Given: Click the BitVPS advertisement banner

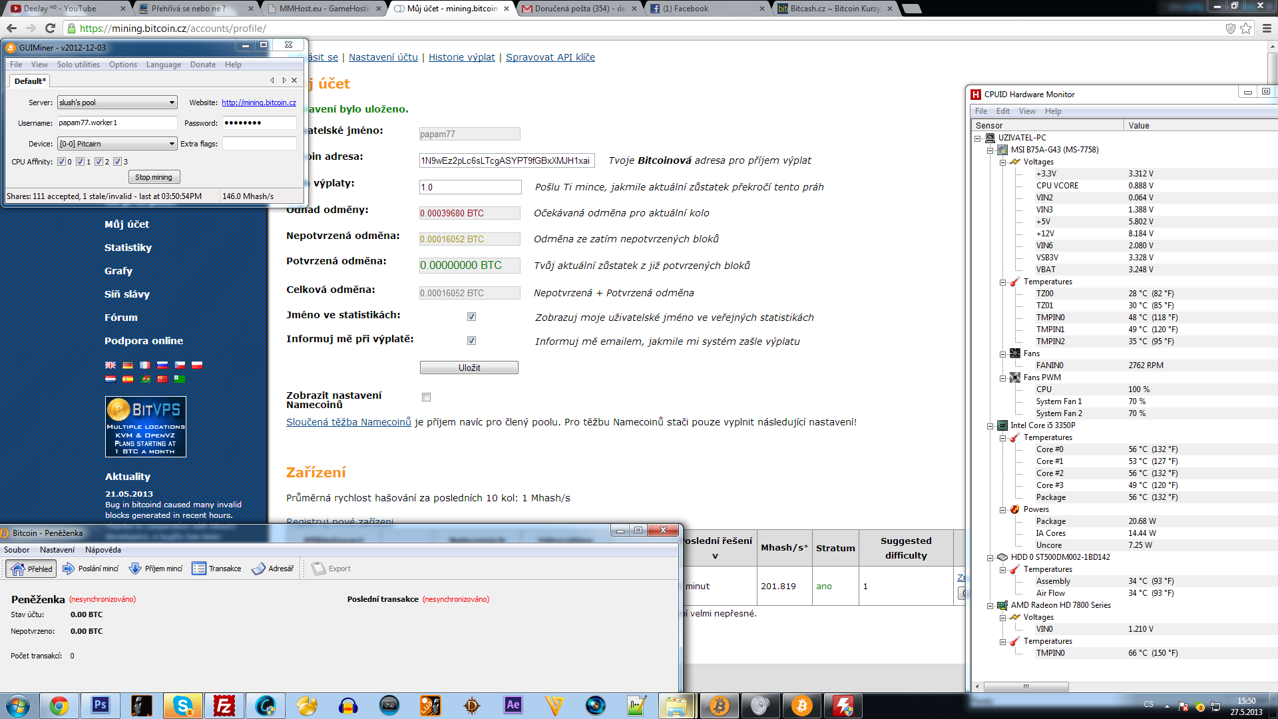Looking at the screenshot, I should [146, 427].
